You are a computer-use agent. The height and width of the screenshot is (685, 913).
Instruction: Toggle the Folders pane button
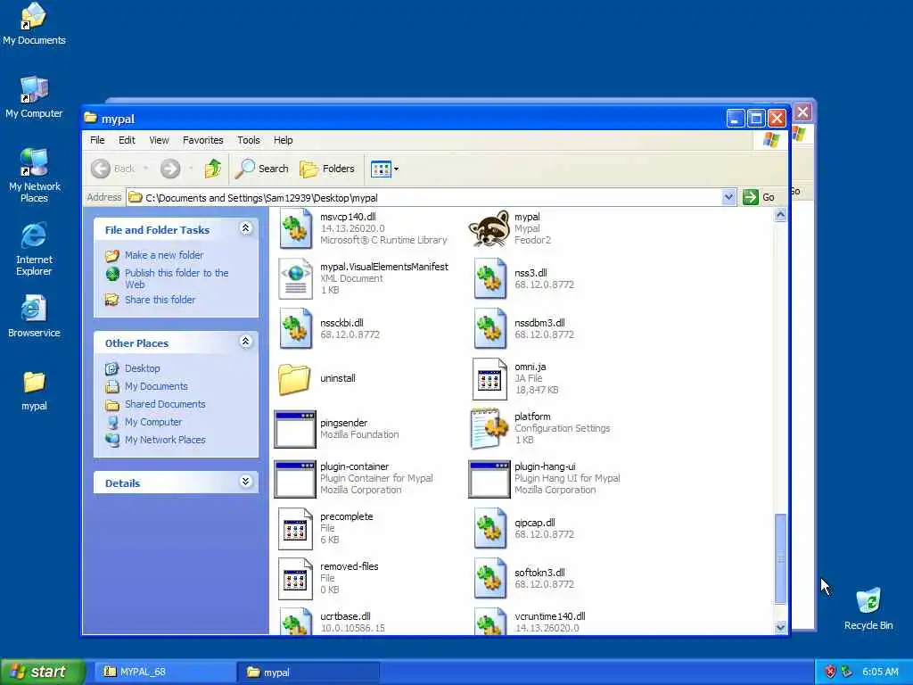coord(327,169)
